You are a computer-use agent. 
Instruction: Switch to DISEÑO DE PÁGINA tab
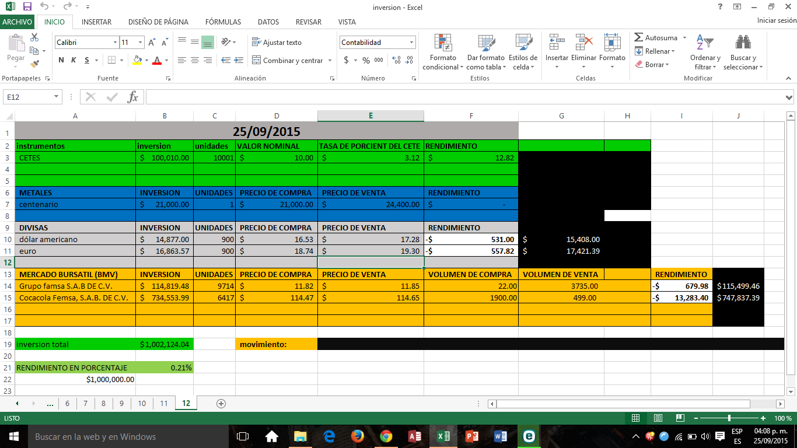pyautogui.click(x=158, y=22)
